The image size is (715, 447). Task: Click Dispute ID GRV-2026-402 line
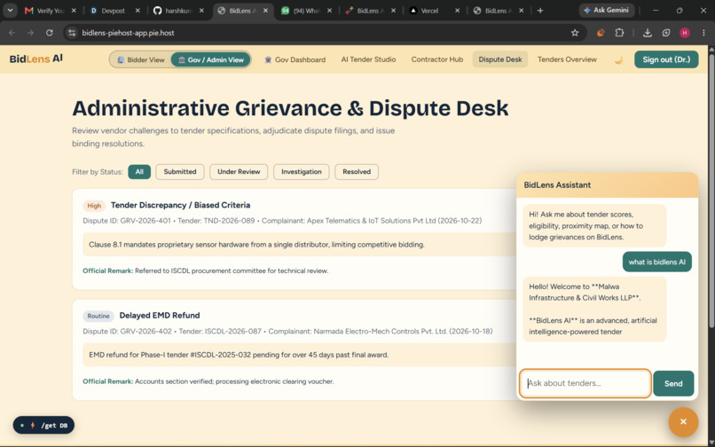pyautogui.click(x=287, y=331)
